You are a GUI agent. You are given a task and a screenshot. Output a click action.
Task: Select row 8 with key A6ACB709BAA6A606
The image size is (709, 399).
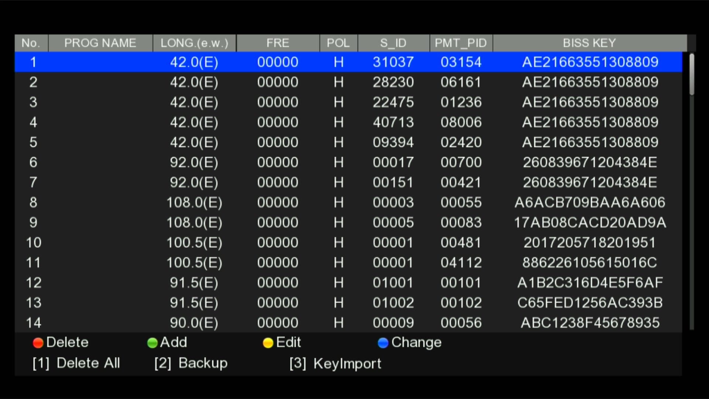tap(589, 202)
